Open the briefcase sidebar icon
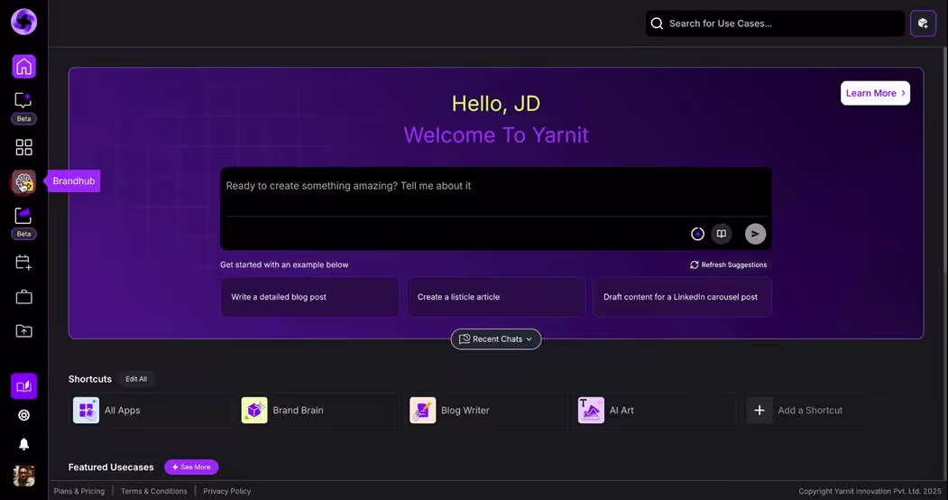 click(24, 297)
